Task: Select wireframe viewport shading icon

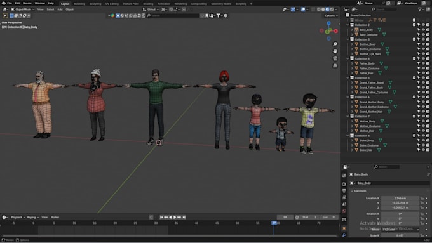Action: click(x=319, y=10)
